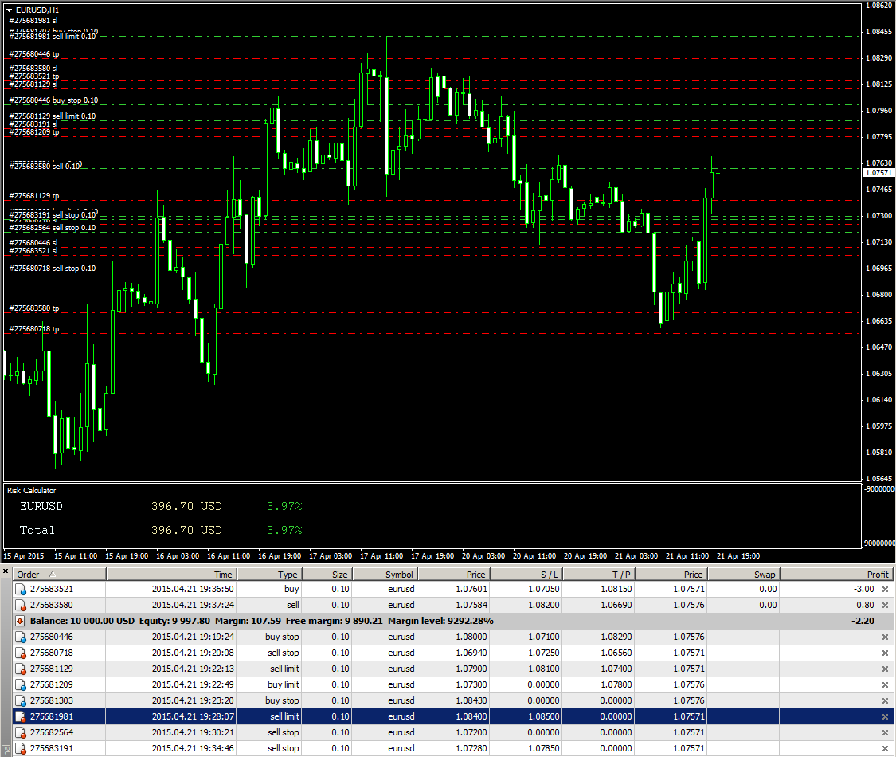The image size is (896, 757).
Task: Click the order icon for sell order 275683580
Action: coord(20,605)
